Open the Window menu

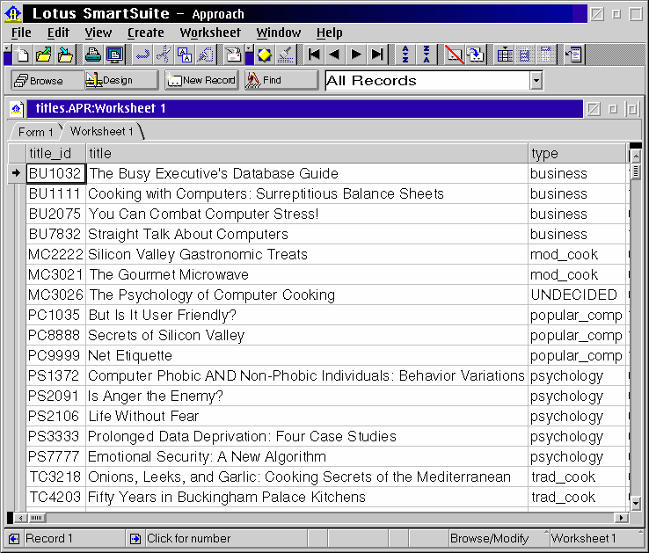[x=278, y=33]
